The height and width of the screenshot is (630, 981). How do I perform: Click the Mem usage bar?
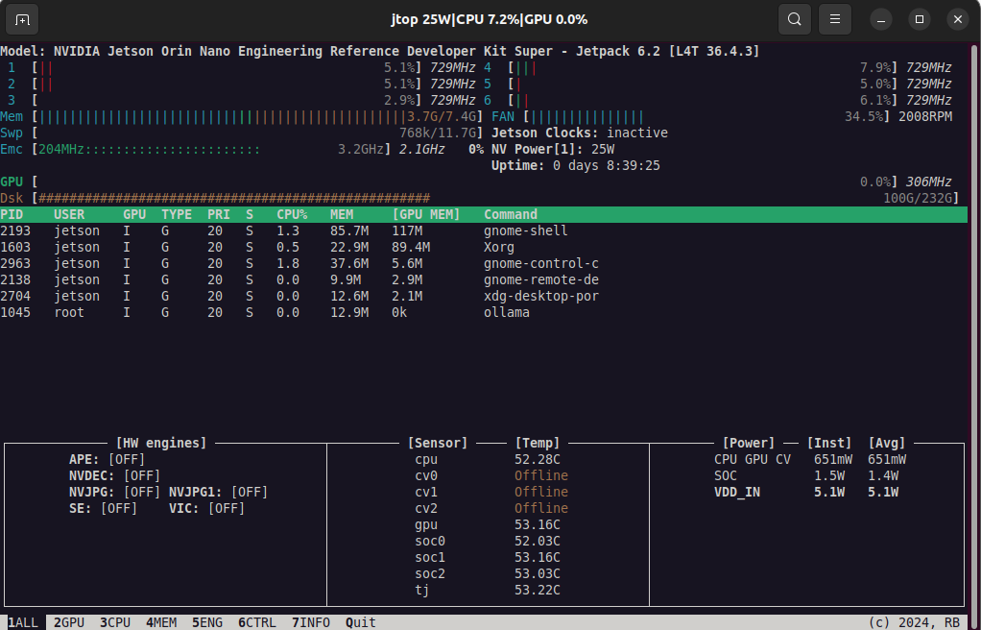click(x=258, y=116)
